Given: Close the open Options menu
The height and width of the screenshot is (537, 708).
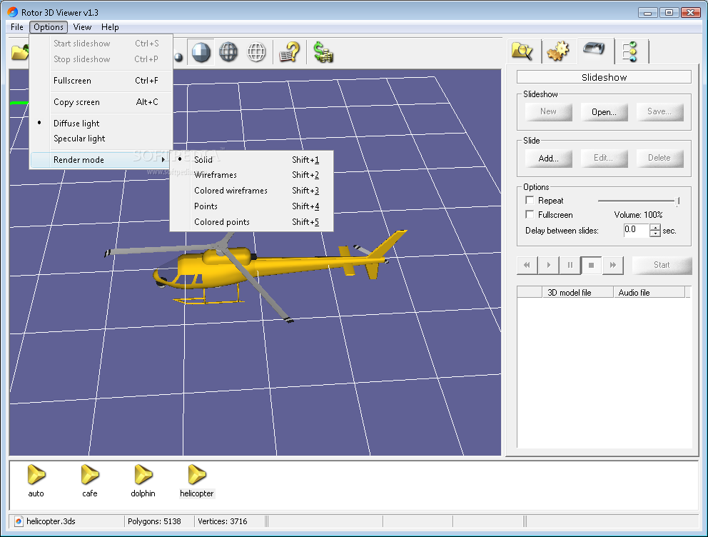Looking at the screenshot, I should 49,27.
